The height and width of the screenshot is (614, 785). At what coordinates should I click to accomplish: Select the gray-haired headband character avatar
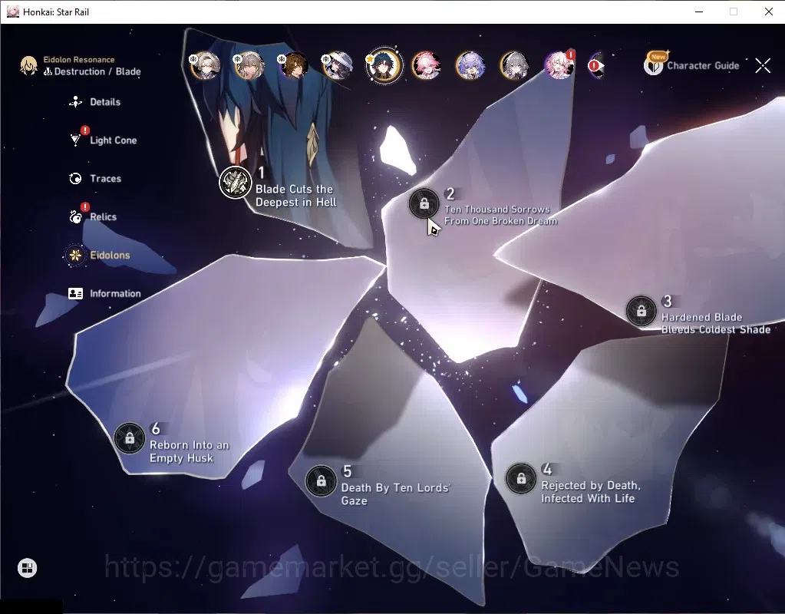pos(205,65)
